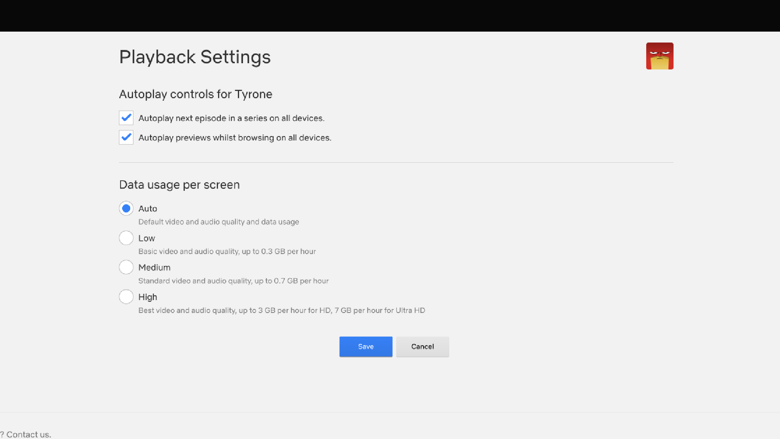The image size is (780, 439).
Task: Select the Auto data usage radio button
Action: 126,208
